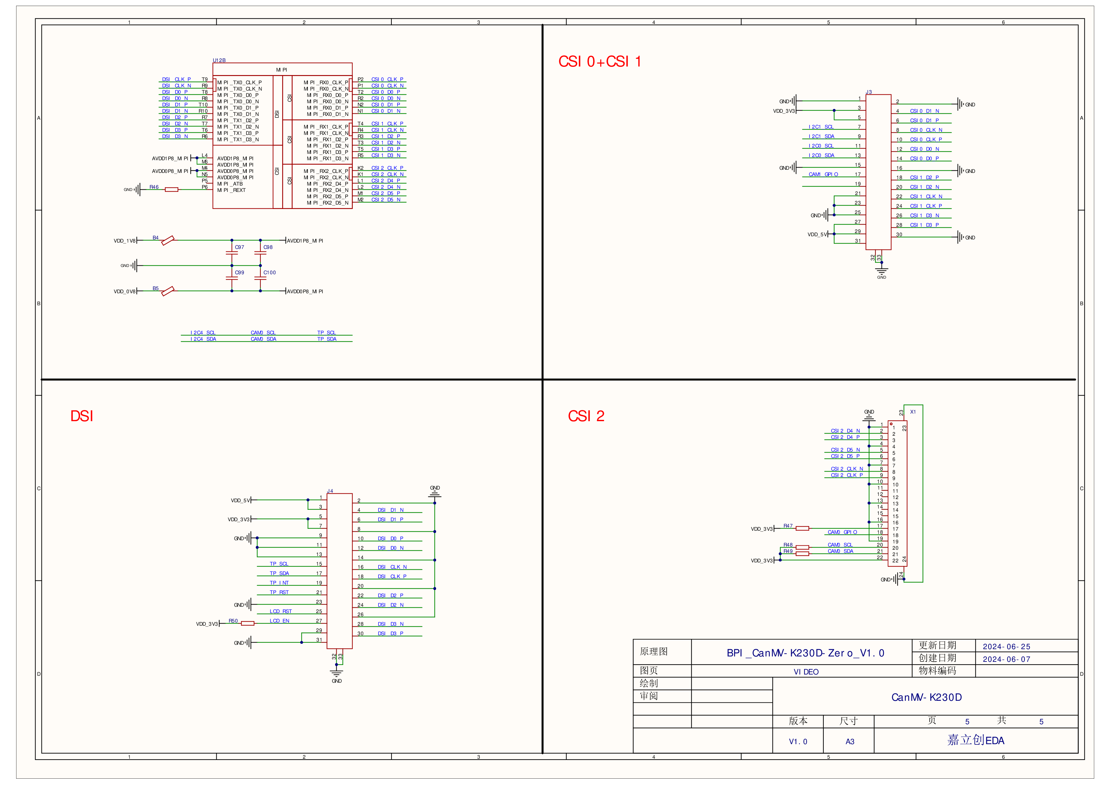Click the J3 connector designator
Image resolution: width=1111 pixels, height=785 pixels.
click(x=869, y=92)
